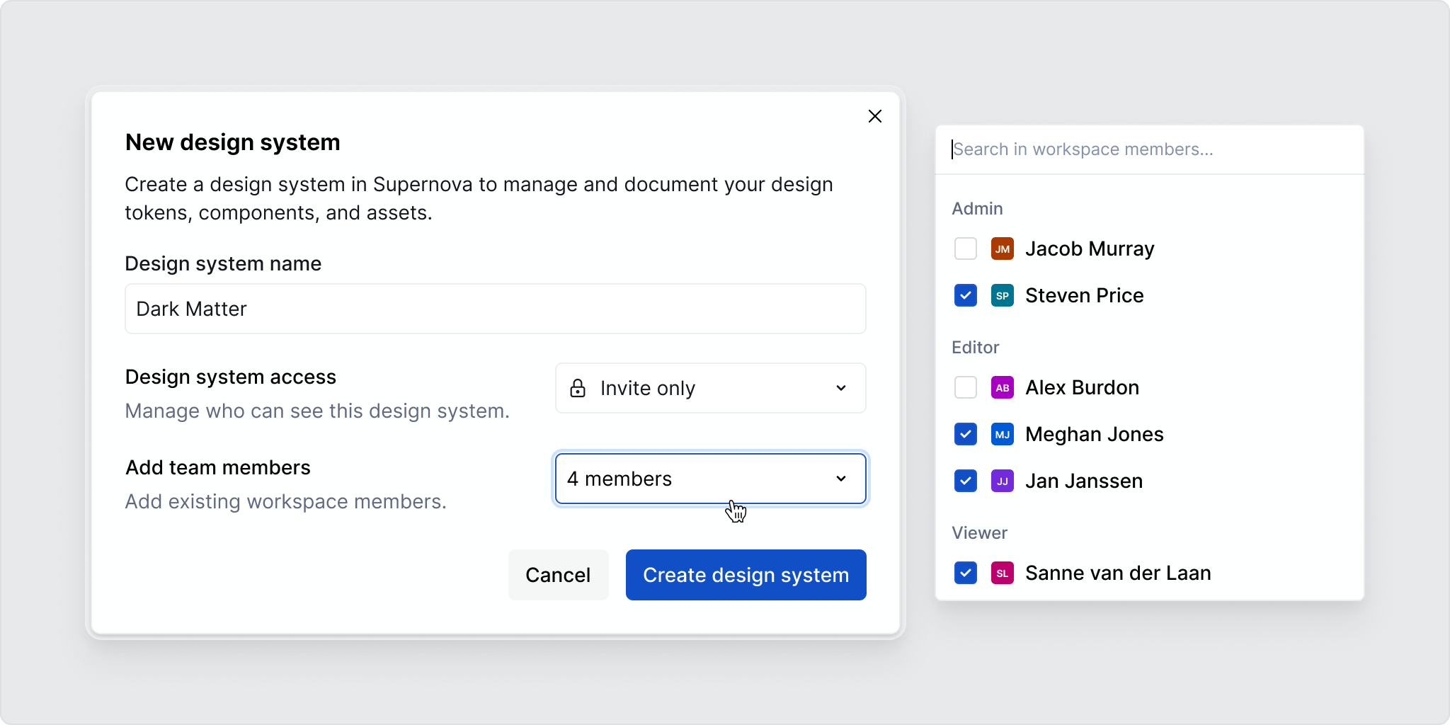
Task: Click the lock icon in Invite only selector
Action: [578, 388]
